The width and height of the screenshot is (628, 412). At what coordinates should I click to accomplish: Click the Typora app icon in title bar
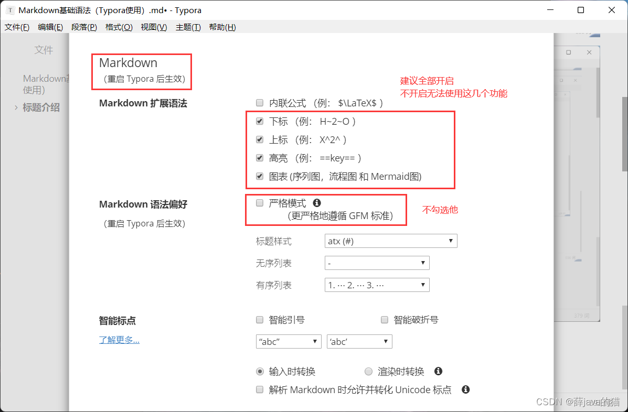point(9,10)
